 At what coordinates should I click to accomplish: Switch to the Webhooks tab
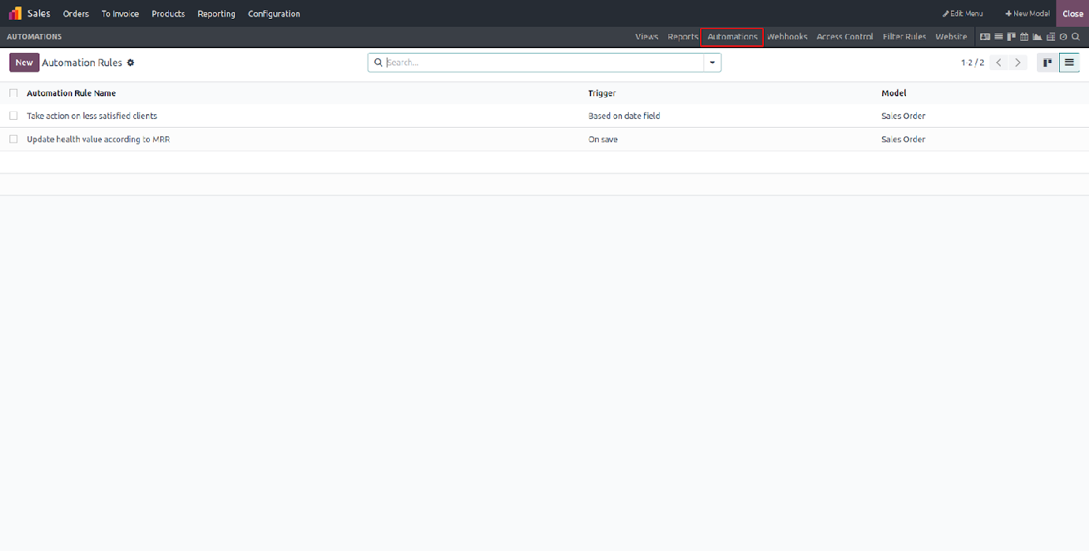(x=787, y=37)
